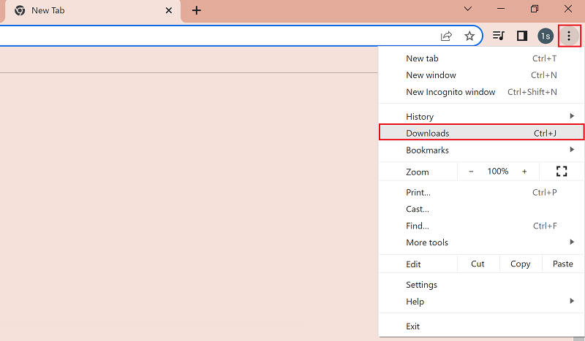The height and width of the screenshot is (341, 585).
Task: Select Print... menu item
Action: point(481,192)
